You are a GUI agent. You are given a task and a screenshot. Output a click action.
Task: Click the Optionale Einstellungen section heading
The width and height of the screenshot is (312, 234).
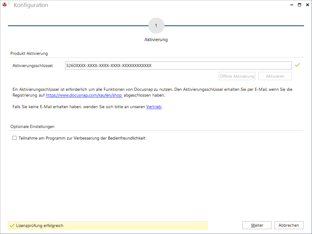click(x=32, y=126)
